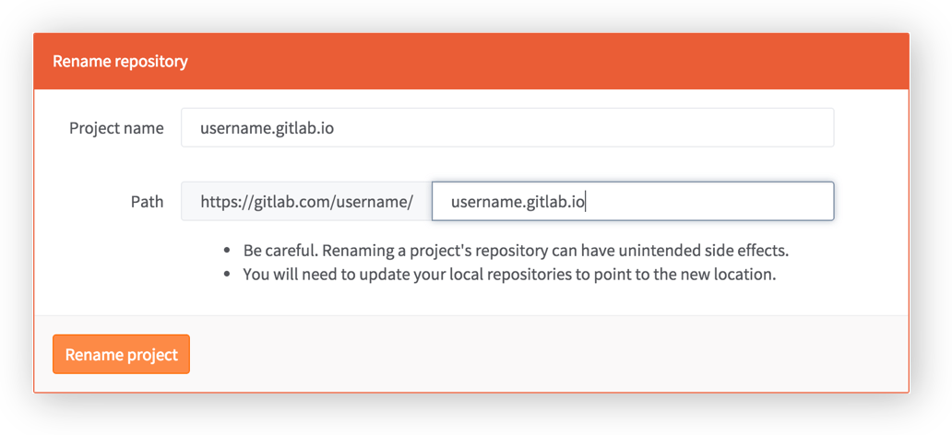Screen dimensions: 952x435
Task: Select the 'update your local repositories' bullet text
Action: tap(510, 275)
